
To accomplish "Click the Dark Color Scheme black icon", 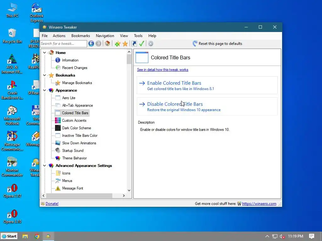I will point(58,128).
